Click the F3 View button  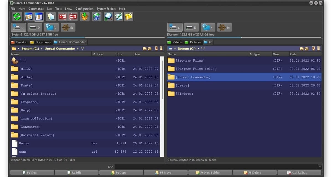[32, 173]
